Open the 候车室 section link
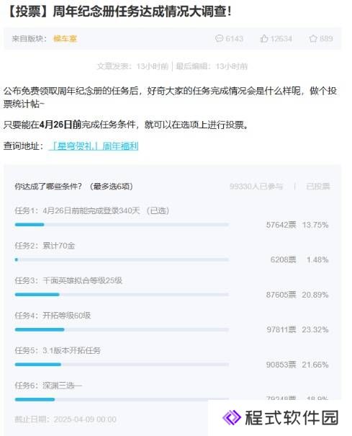 coord(65,39)
